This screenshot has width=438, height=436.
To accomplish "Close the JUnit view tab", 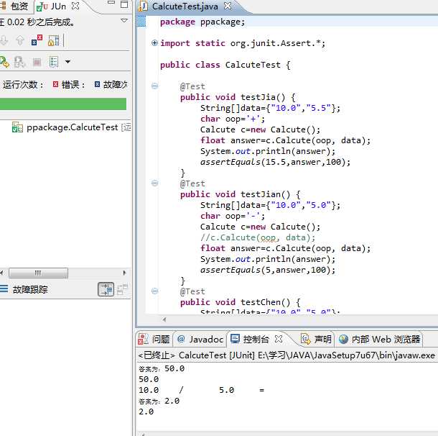I will click(75, 6).
